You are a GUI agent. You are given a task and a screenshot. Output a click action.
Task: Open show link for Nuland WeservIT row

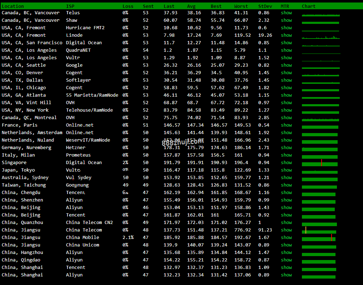pos(287,140)
